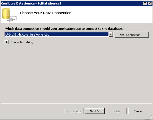Go to the Next wizard step
Screen dimensions: 153x120
coord(95,111)
